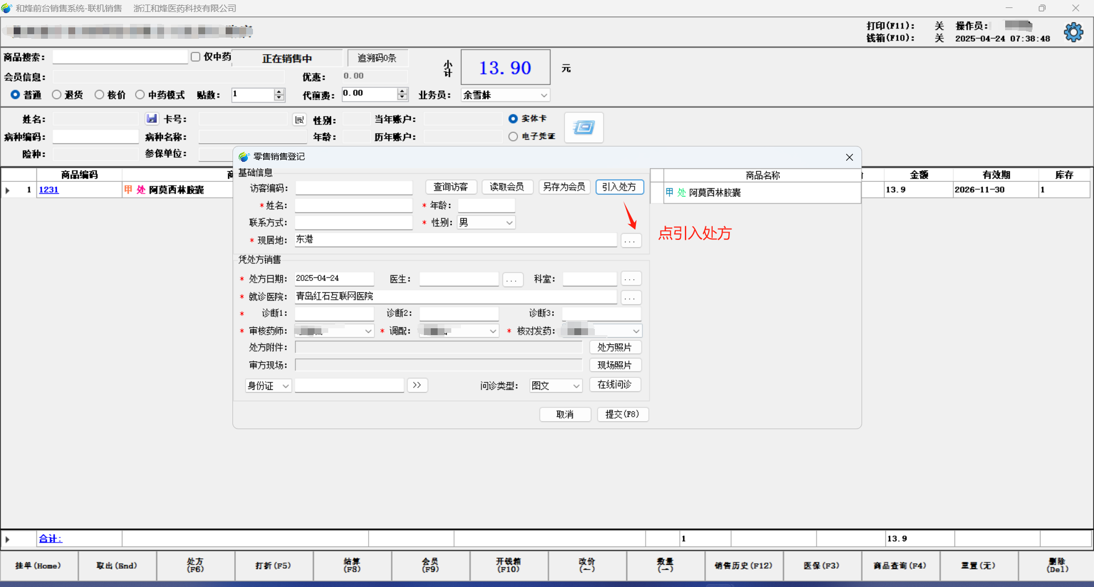Screen dimensions: 1094x587
Task: Click the 诊断1 input field
Action: click(334, 313)
